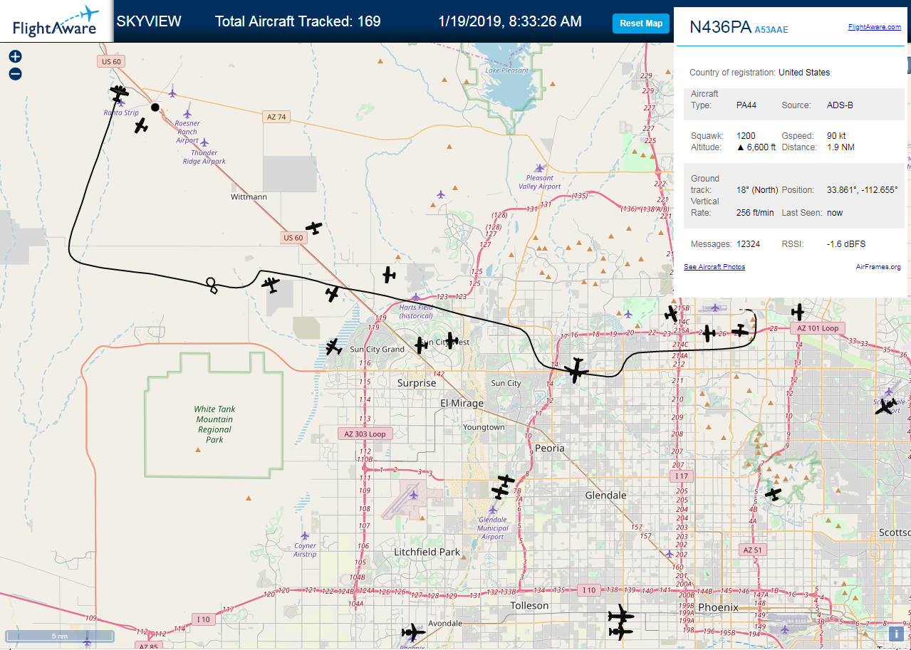The image size is (911, 650).
Task: Click the Wittmann town label
Action: tap(249, 196)
